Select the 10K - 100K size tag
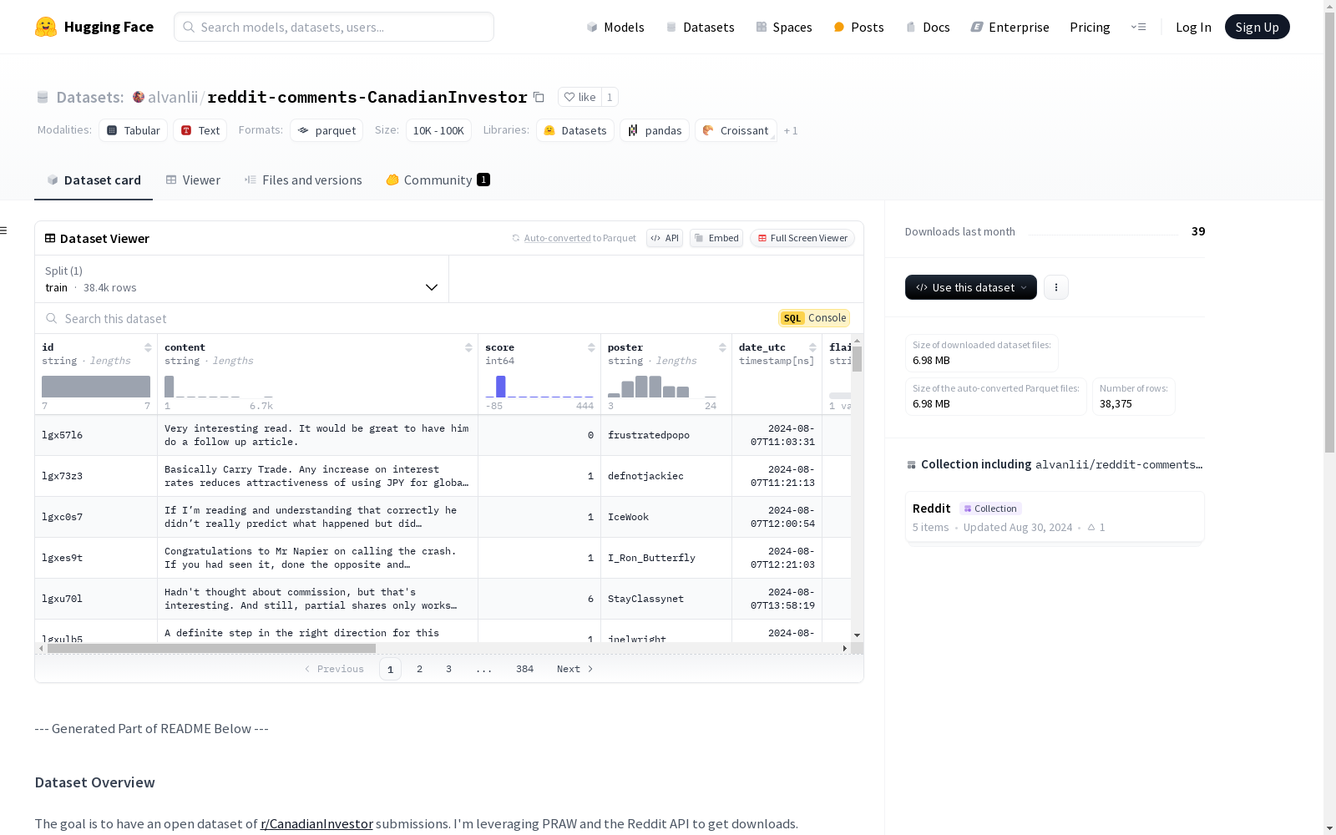Image resolution: width=1336 pixels, height=835 pixels. (438, 130)
